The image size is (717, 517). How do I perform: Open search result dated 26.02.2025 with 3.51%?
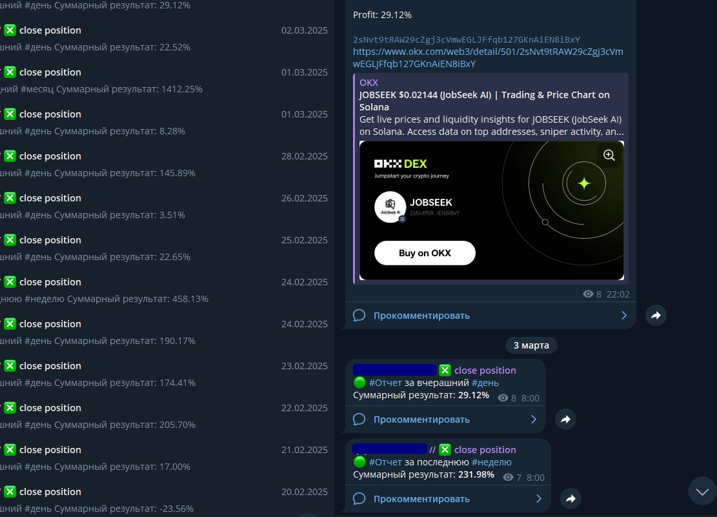pos(167,207)
